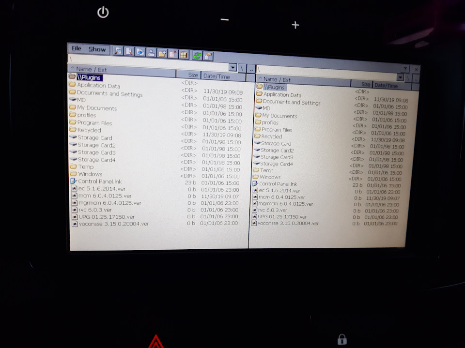Select Application Data in right pane

(x=279, y=94)
